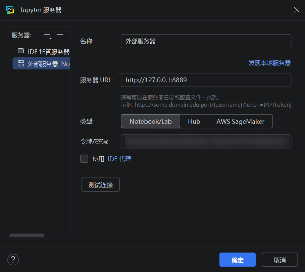Enable the 使用 IDE 代理 checkbox
Screen dimensions: 305x272
pyautogui.click(x=84, y=159)
